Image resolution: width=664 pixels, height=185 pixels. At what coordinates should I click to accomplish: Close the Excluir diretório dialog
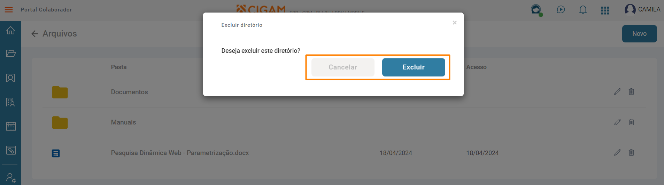pyautogui.click(x=455, y=23)
